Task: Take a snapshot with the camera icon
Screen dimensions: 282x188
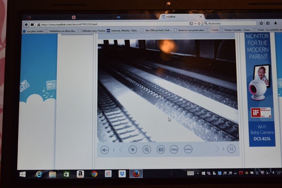Action: 161,149
